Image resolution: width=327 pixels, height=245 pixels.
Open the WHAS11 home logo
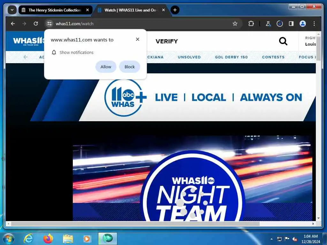pyautogui.click(x=28, y=41)
